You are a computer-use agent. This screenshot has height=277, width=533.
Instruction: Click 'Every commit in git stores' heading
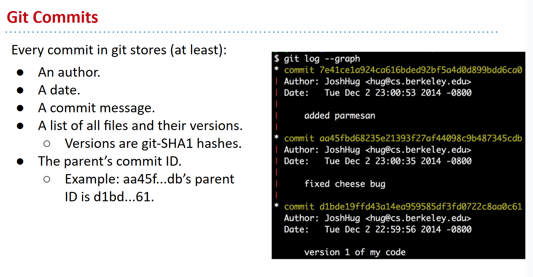(x=119, y=50)
